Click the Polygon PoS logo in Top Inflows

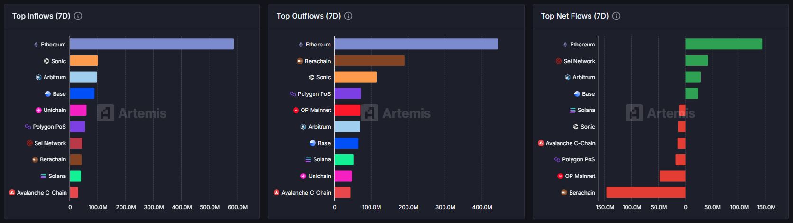click(28, 127)
